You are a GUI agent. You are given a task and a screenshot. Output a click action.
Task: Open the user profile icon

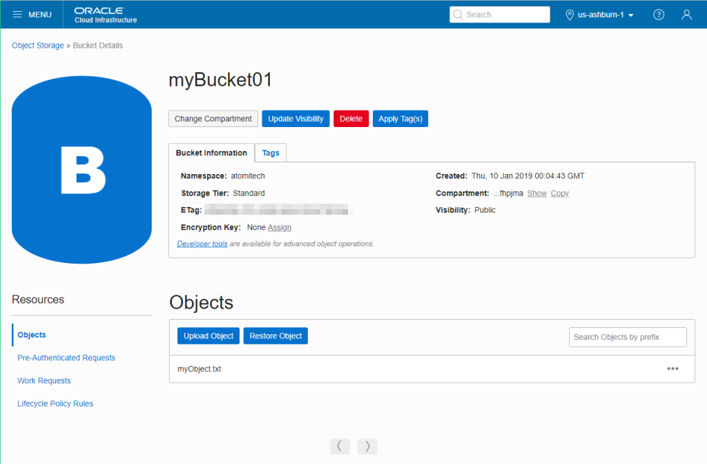[686, 14]
